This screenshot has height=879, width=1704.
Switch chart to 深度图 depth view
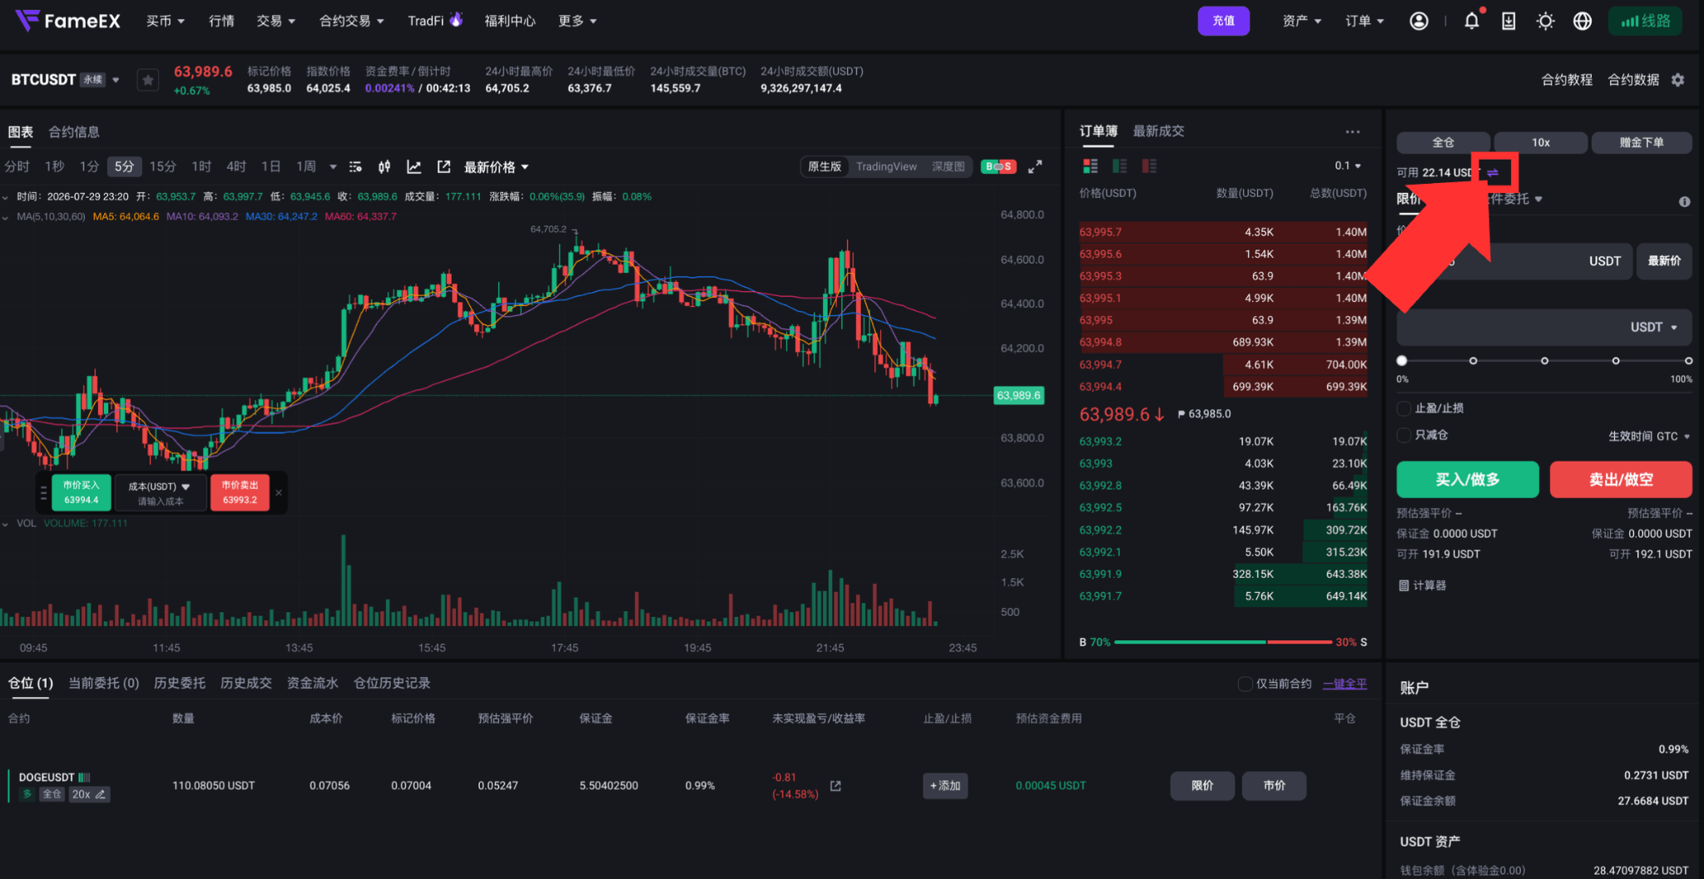pyautogui.click(x=949, y=166)
